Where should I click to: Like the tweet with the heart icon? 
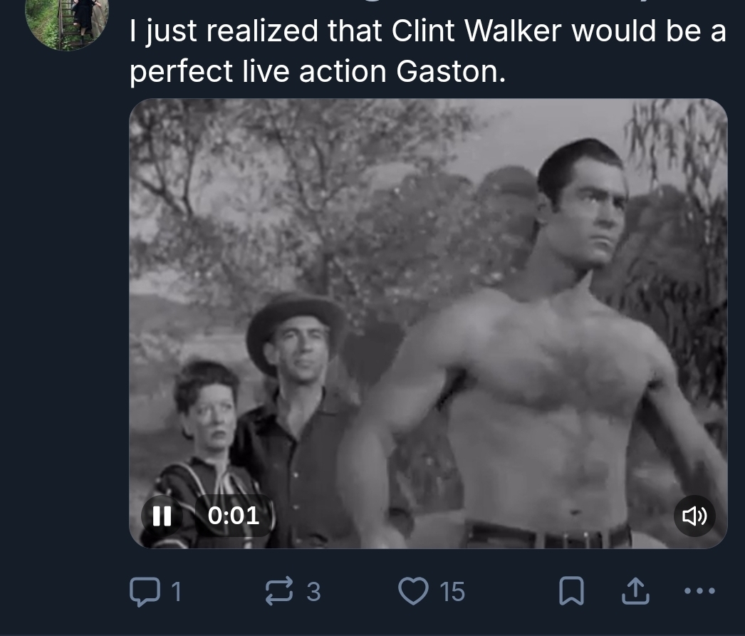pyautogui.click(x=412, y=591)
